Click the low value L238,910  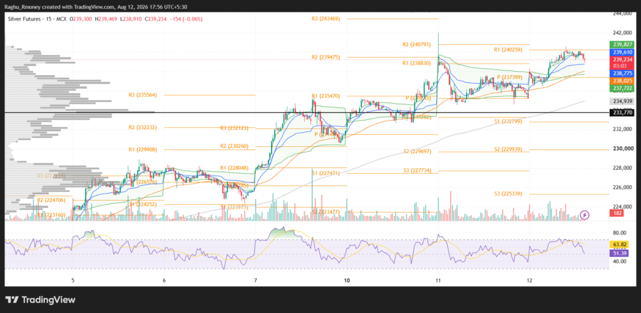point(132,19)
